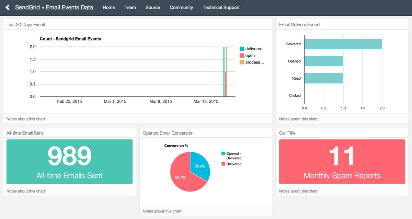Image resolution: width=412 pixels, height=219 pixels.
Task: Click the Technical Support link
Action: click(x=221, y=7)
